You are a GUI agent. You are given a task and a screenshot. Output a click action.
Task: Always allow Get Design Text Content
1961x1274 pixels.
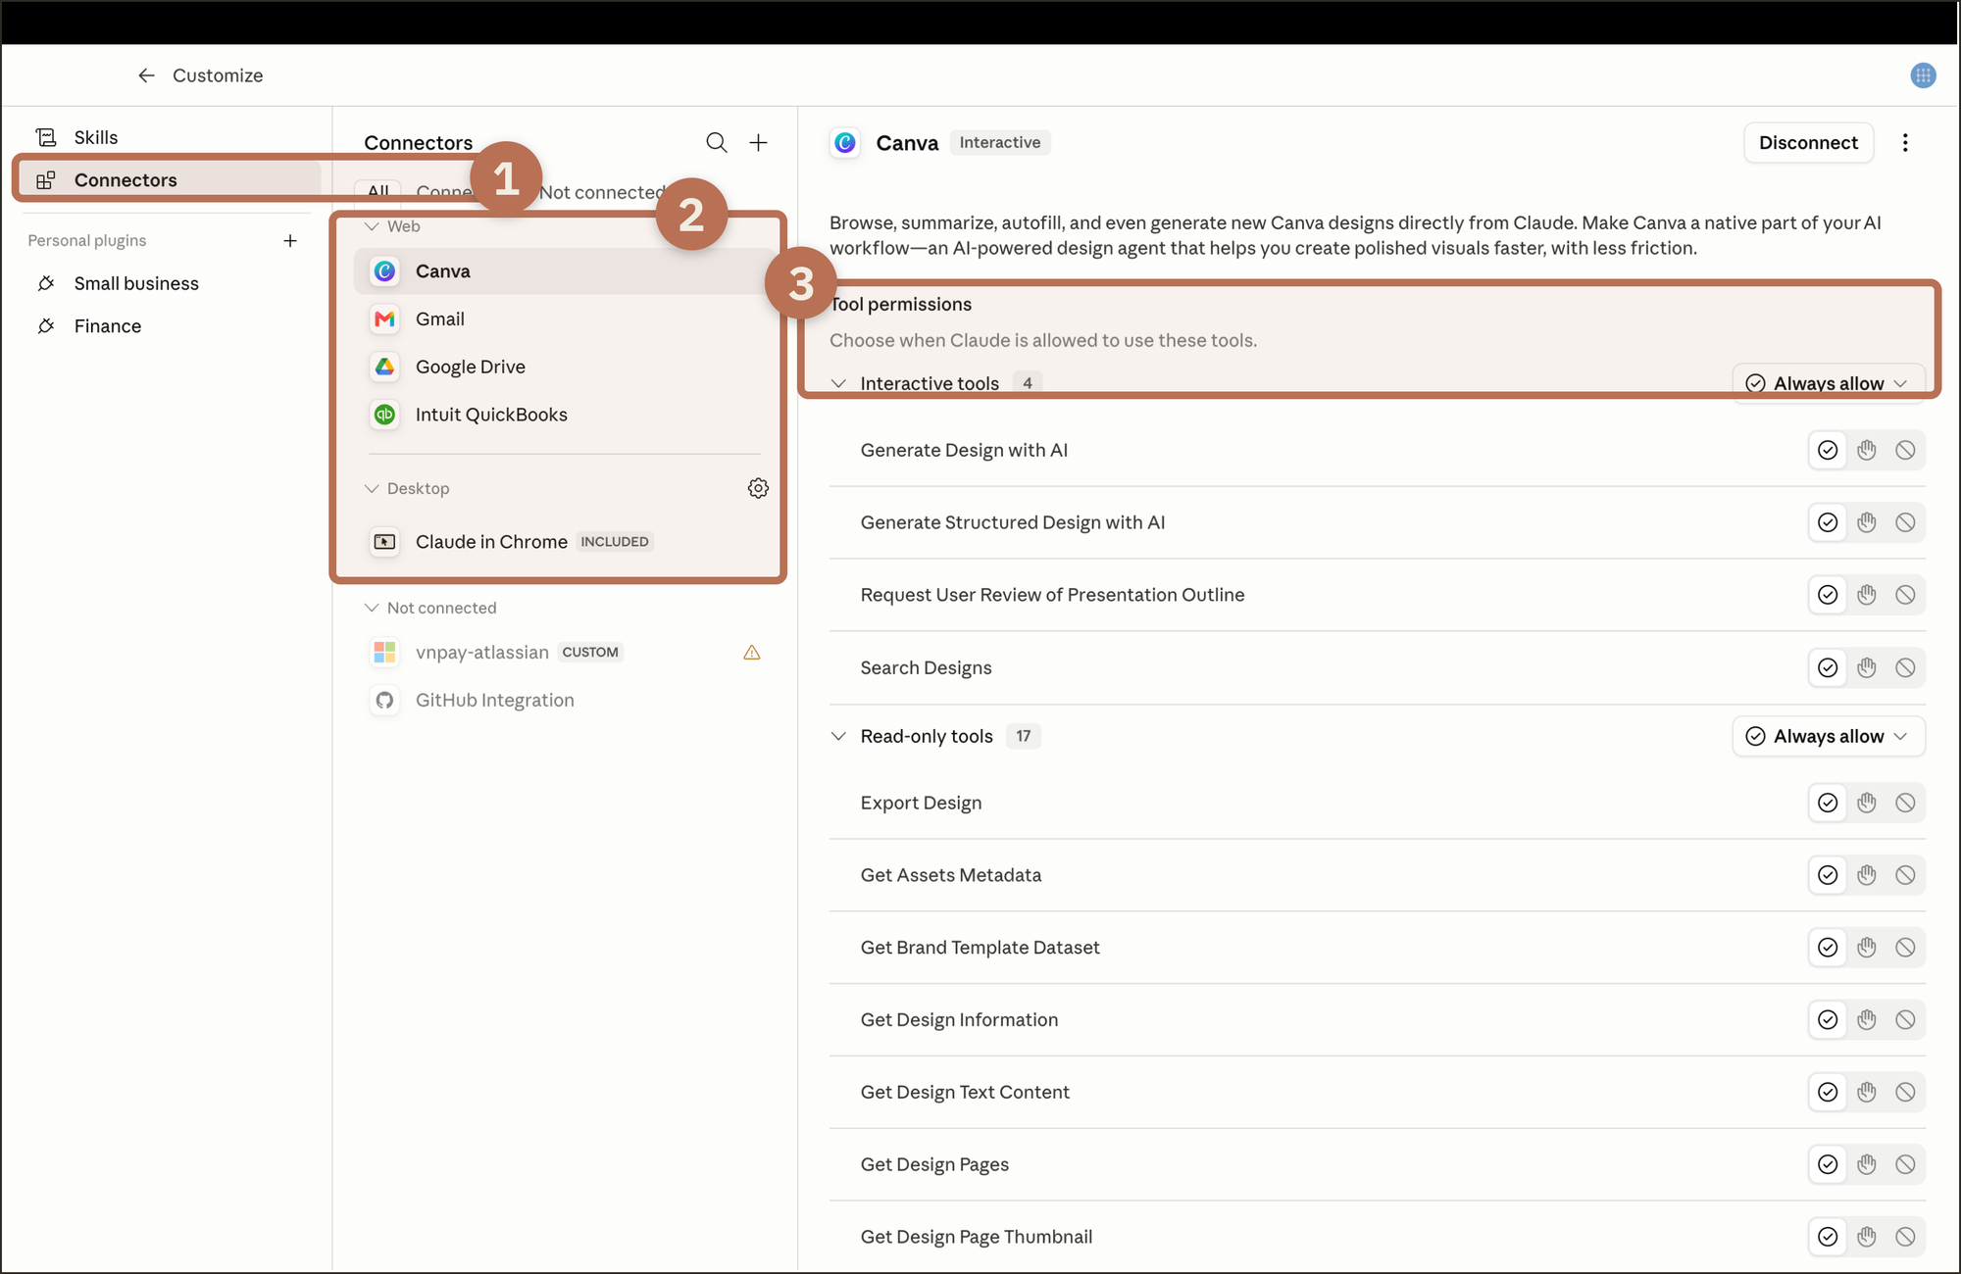tap(1828, 1092)
